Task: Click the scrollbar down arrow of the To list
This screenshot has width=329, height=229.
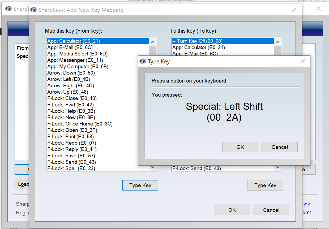Action: click(x=278, y=167)
